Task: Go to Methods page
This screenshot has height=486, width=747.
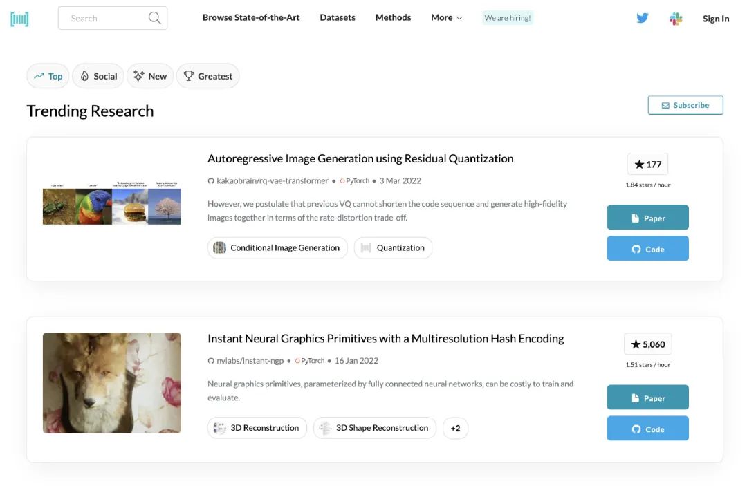Action: pos(393,17)
